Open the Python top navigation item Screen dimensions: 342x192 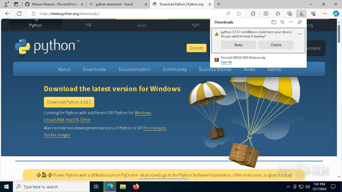36,25
